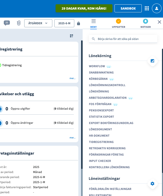Open Arbetsgivardeklaration menu item
This screenshot has width=163, height=196.
pos(108,98)
